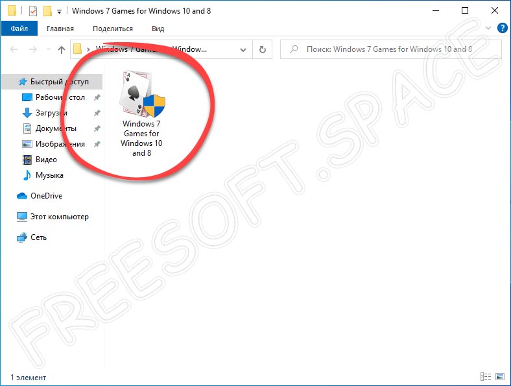Switch to the Главная ribbon tab
The height and width of the screenshot is (386, 511).
pyautogui.click(x=60, y=29)
